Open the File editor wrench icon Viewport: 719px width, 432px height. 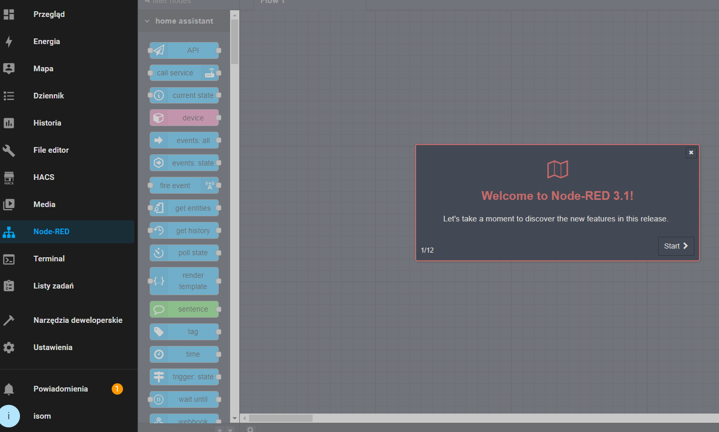click(9, 150)
